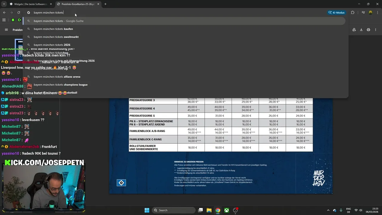Select suggestion bayern münchen tickets - Google-Suche
This screenshot has height=215, width=382.
click(184, 21)
